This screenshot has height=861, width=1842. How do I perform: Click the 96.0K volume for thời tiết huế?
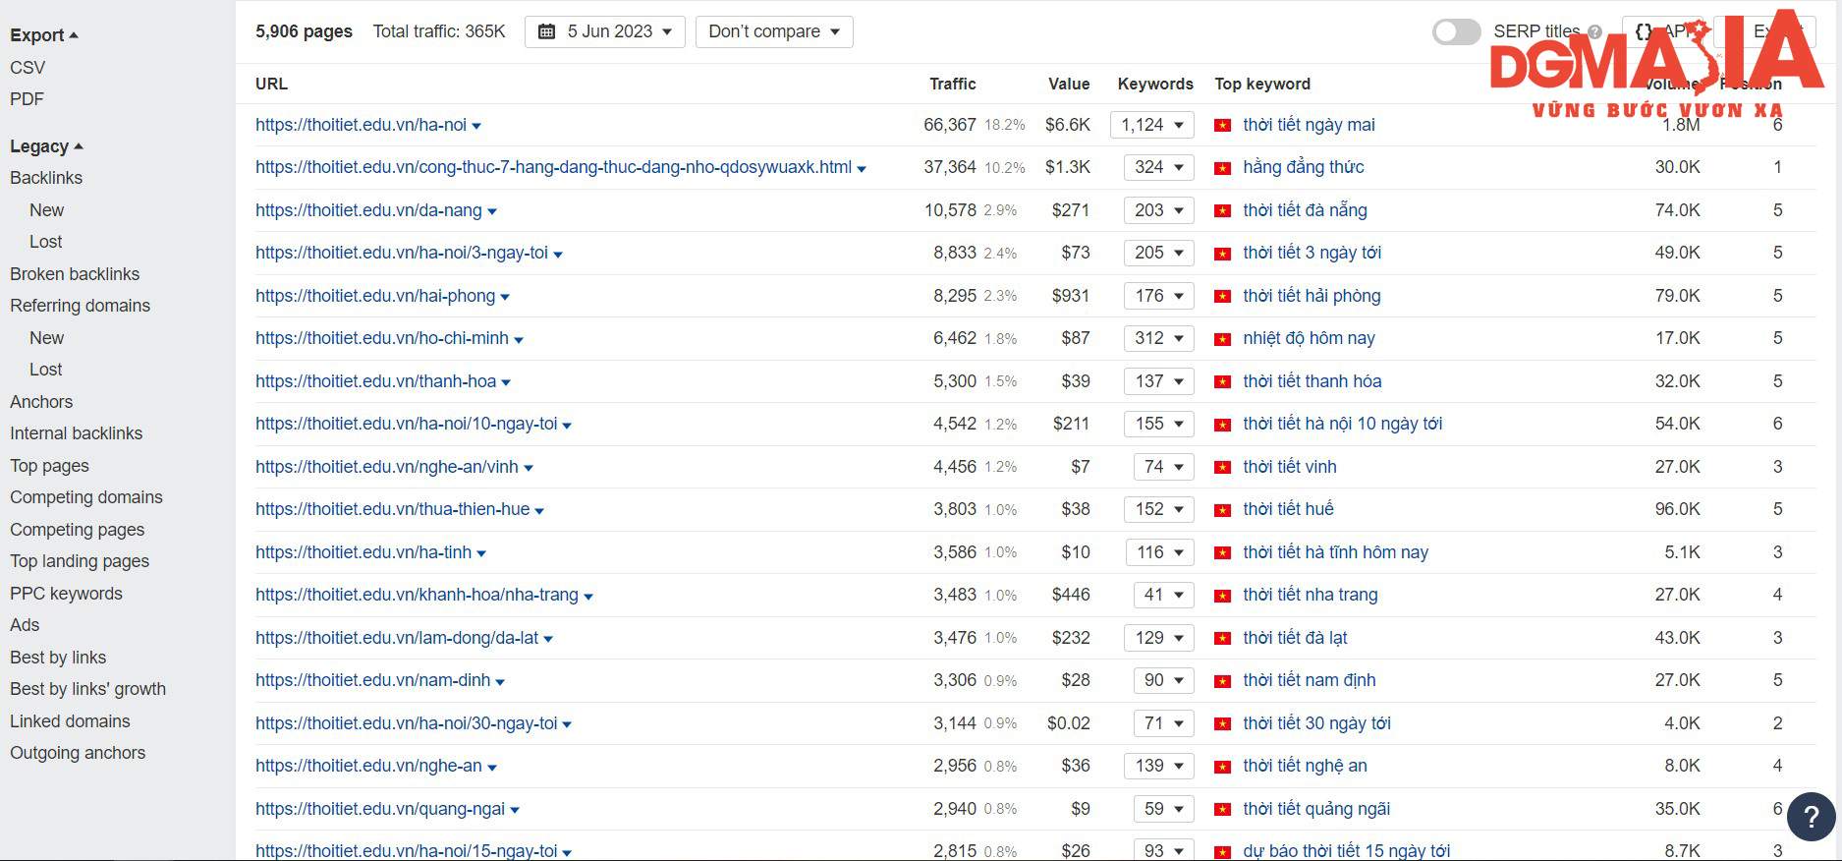pyautogui.click(x=1677, y=509)
